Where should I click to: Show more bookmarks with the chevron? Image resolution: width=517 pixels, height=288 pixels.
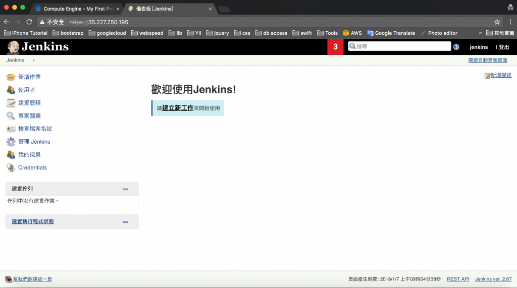[x=481, y=33]
